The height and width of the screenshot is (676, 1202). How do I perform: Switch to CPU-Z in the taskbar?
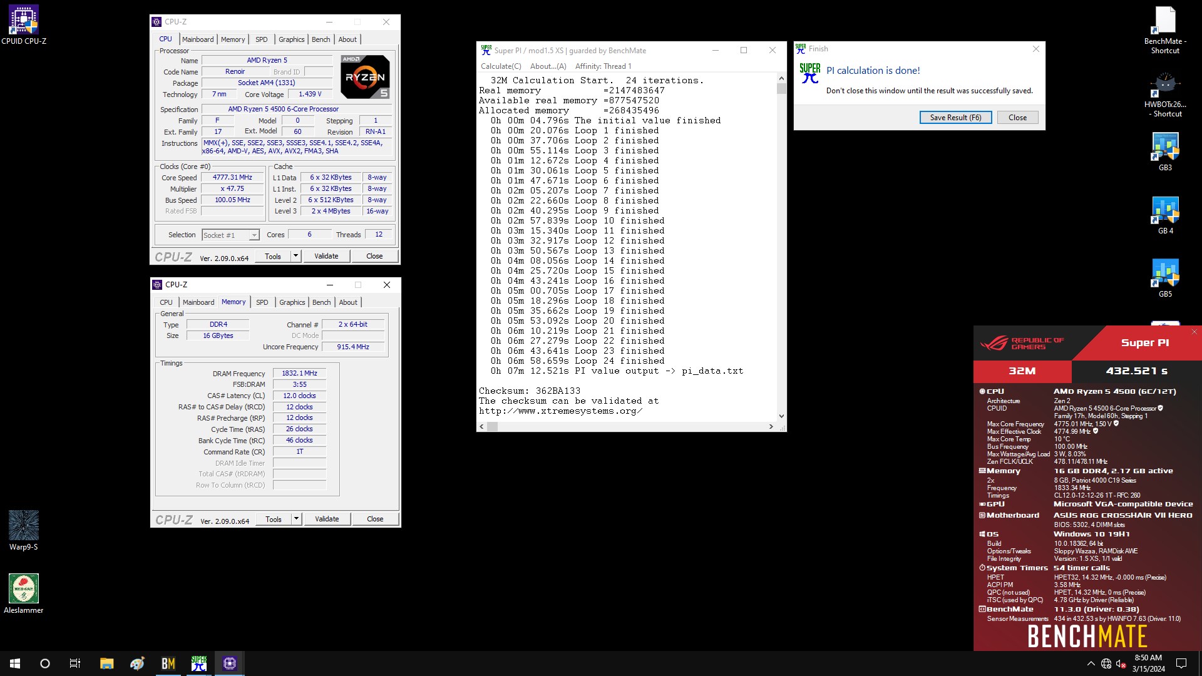pos(230,663)
